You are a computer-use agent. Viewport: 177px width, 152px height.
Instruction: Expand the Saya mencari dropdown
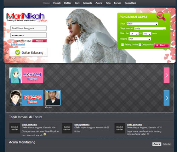150,28
